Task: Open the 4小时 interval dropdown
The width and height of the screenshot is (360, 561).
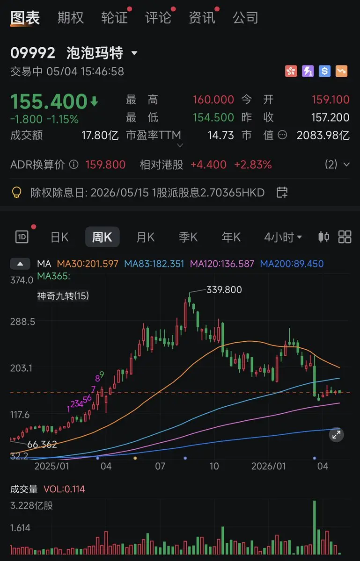Action: tap(283, 237)
